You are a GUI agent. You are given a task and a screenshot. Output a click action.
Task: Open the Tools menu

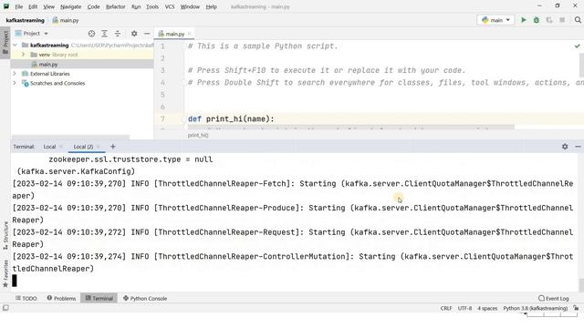coord(152,6)
